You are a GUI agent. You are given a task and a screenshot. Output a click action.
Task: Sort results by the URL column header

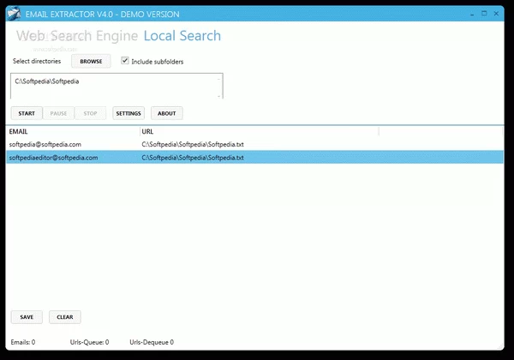(257, 132)
